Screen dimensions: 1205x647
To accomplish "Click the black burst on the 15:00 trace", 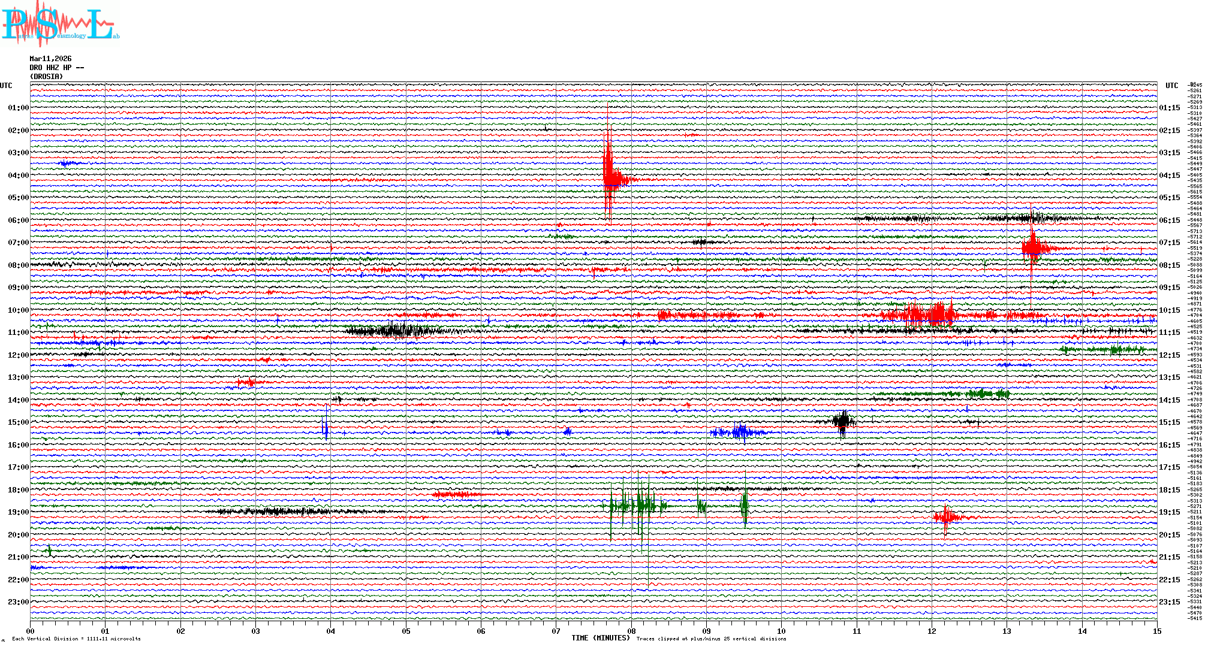I will point(842,421).
